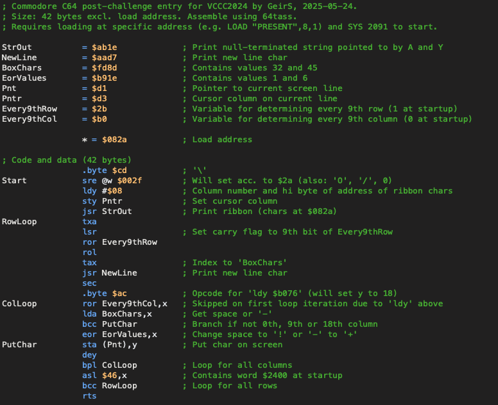Click the Start label in the code
498x405 pixels.
14,181
